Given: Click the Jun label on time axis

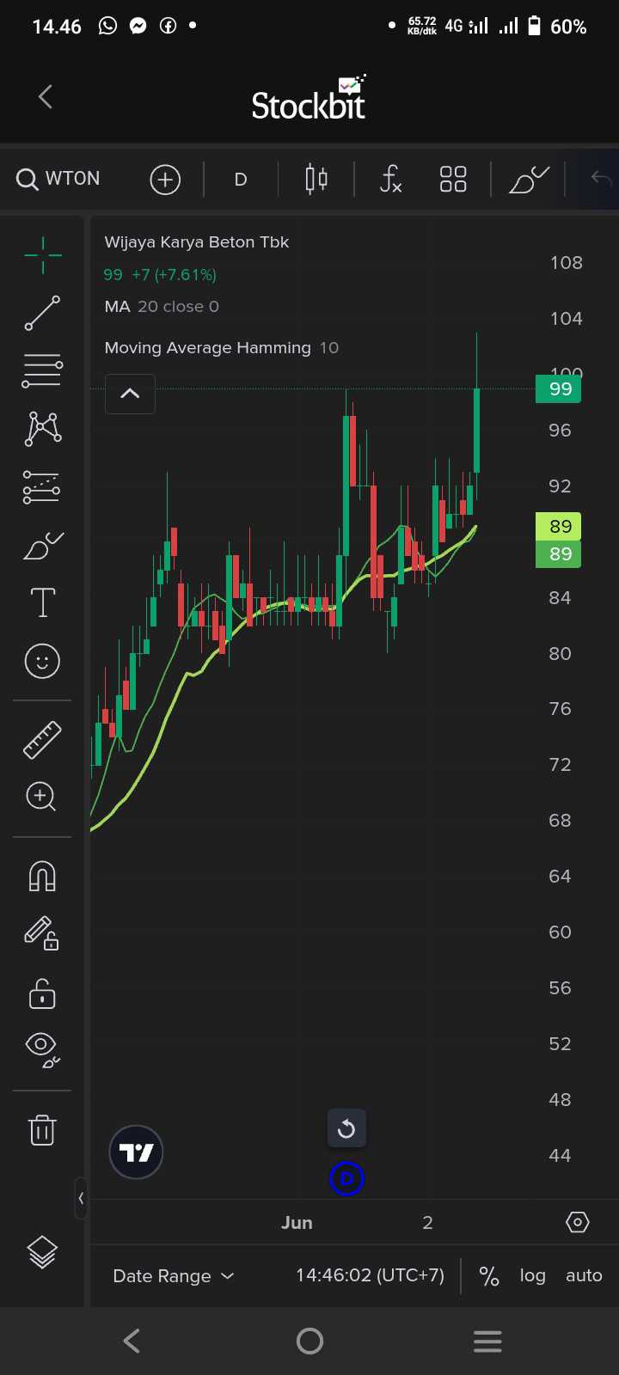Looking at the screenshot, I should pos(297,1223).
